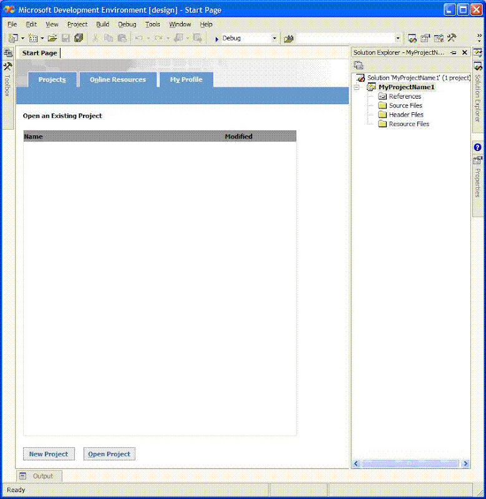Open the View menu

(52, 24)
